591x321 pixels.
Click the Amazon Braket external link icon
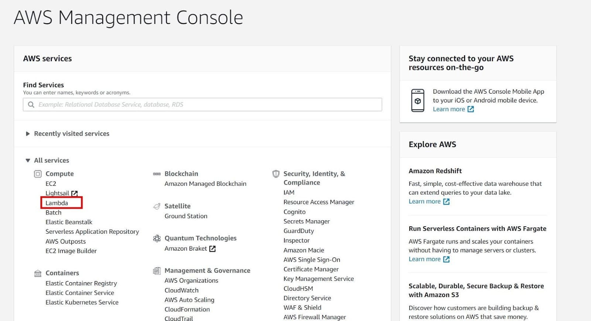tap(212, 249)
